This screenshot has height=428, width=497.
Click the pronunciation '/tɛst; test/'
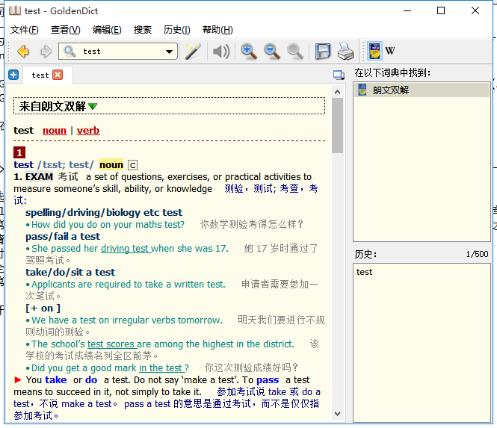click(66, 165)
